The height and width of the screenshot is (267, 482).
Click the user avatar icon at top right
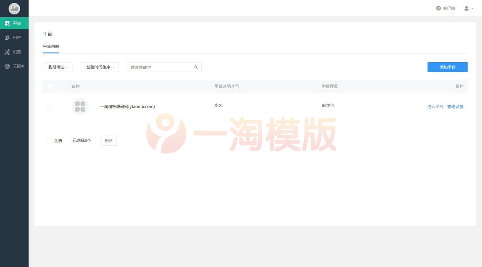coord(466,8)
